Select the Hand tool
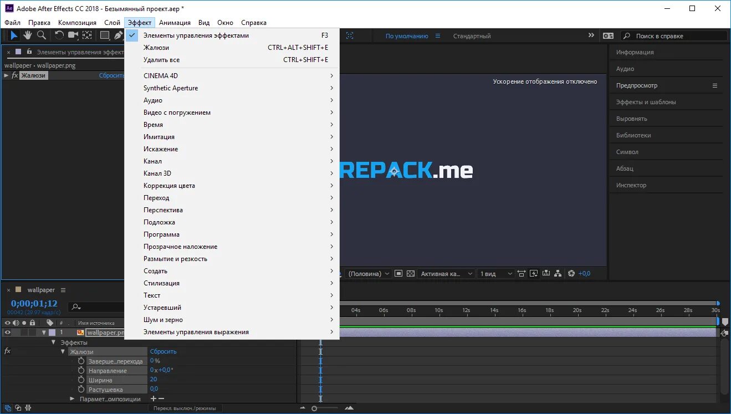 [x=27, y=35]
